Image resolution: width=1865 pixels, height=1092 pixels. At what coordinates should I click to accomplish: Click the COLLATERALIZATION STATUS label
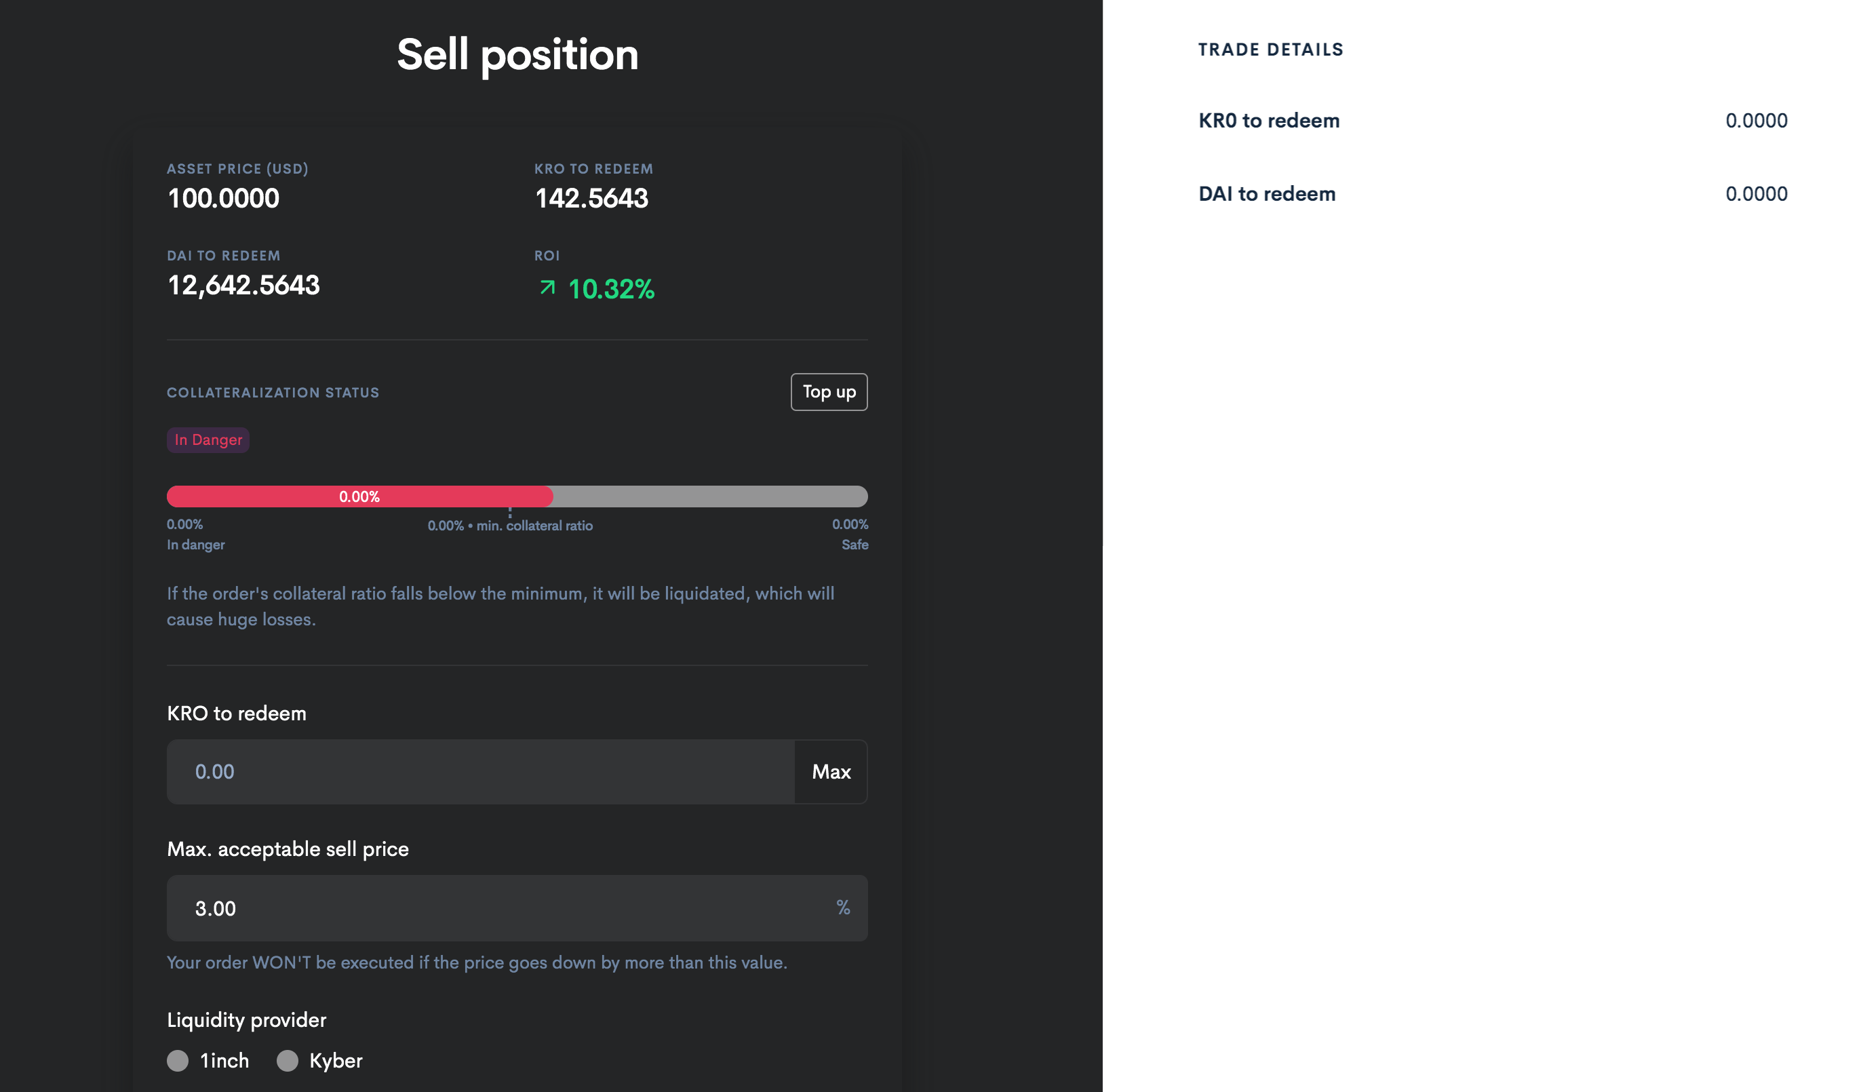[273, 393]
